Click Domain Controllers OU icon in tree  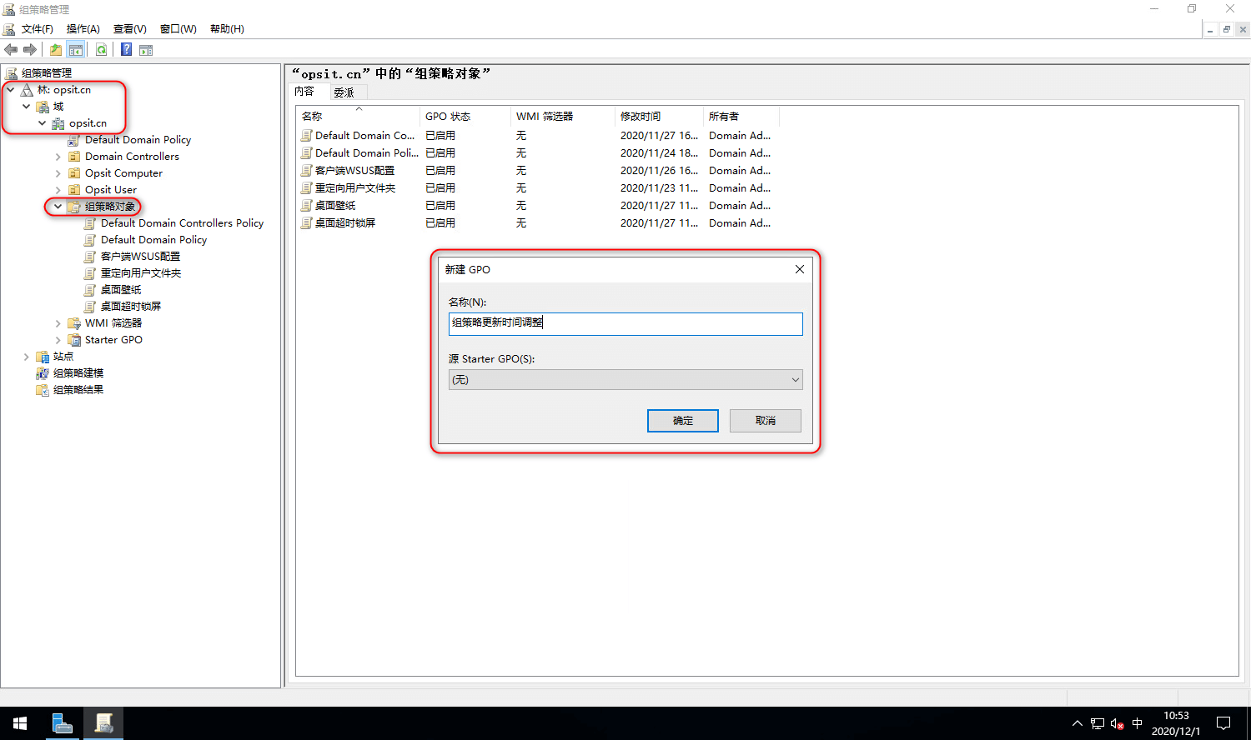74,157
